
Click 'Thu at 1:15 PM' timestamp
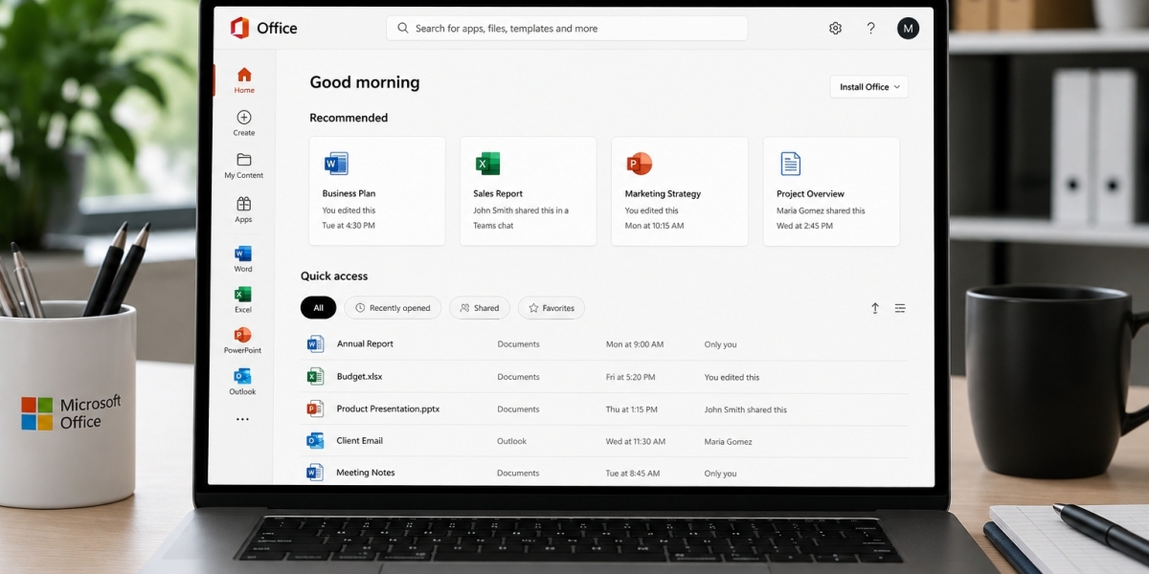click(632, 409)
